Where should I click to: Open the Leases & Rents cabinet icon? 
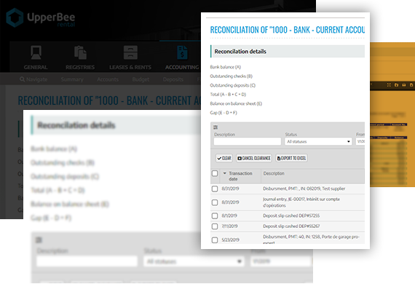tap(130, 52)
